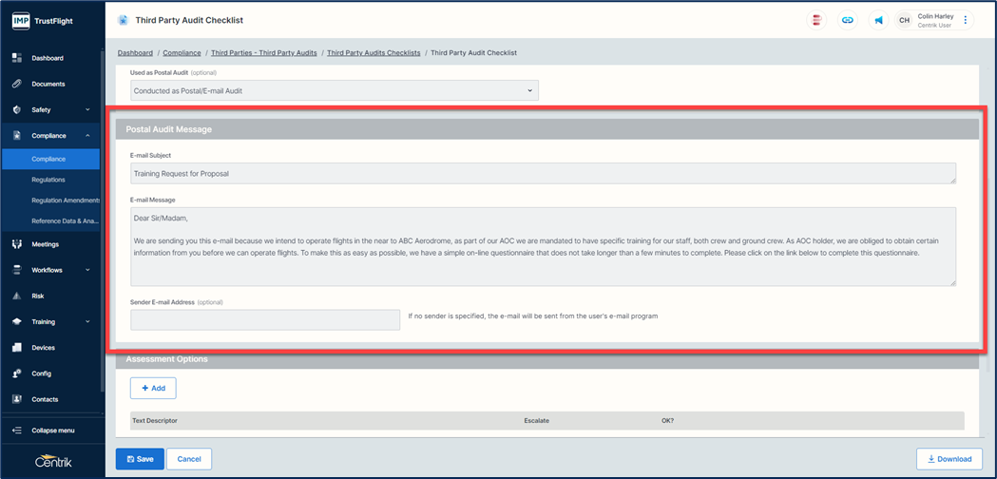The width and height of the screenshot is (997, 479).
Task: Click the blue chain link icon
Action: coord(848,20)
